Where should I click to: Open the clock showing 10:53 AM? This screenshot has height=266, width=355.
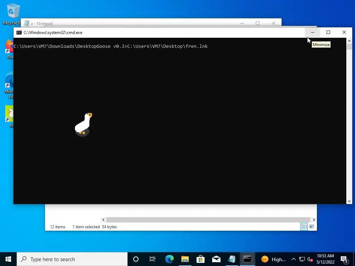(325, 259)
